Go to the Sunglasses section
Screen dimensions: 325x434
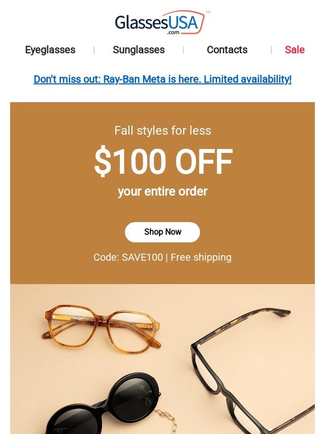(139, 50)
